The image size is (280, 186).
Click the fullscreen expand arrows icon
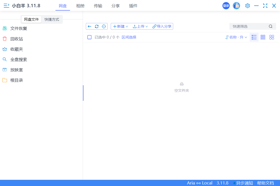coord(265,6)
